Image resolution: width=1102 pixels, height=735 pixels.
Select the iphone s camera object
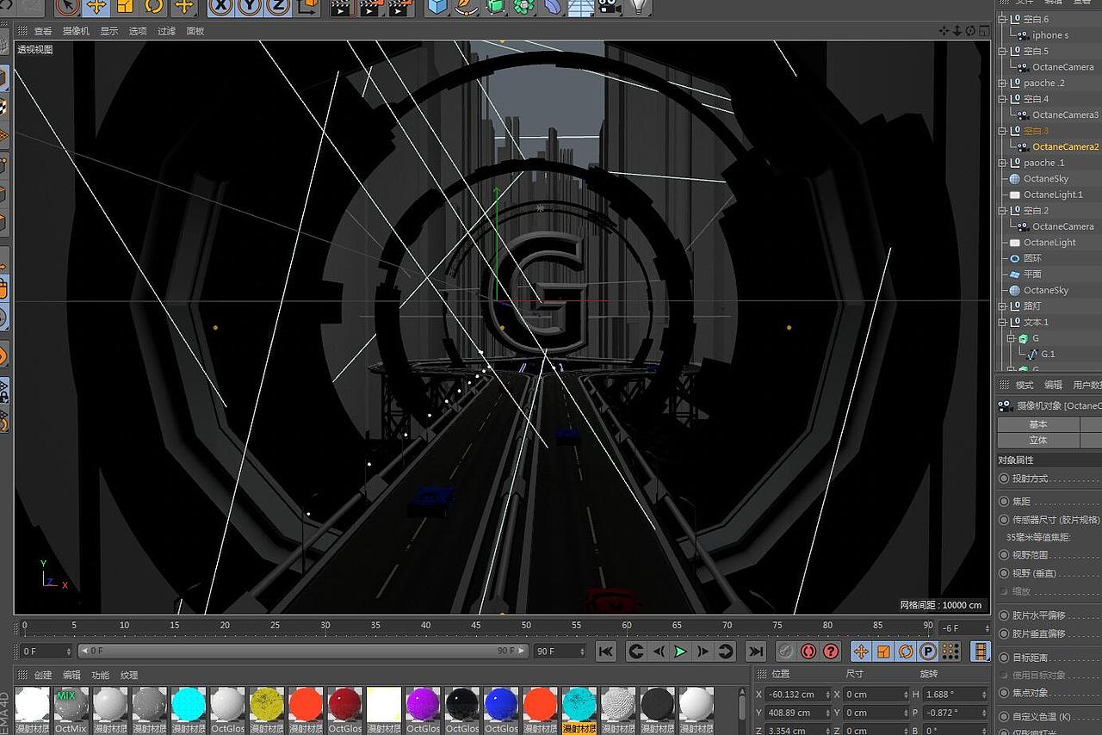[x=1049, y=35]
